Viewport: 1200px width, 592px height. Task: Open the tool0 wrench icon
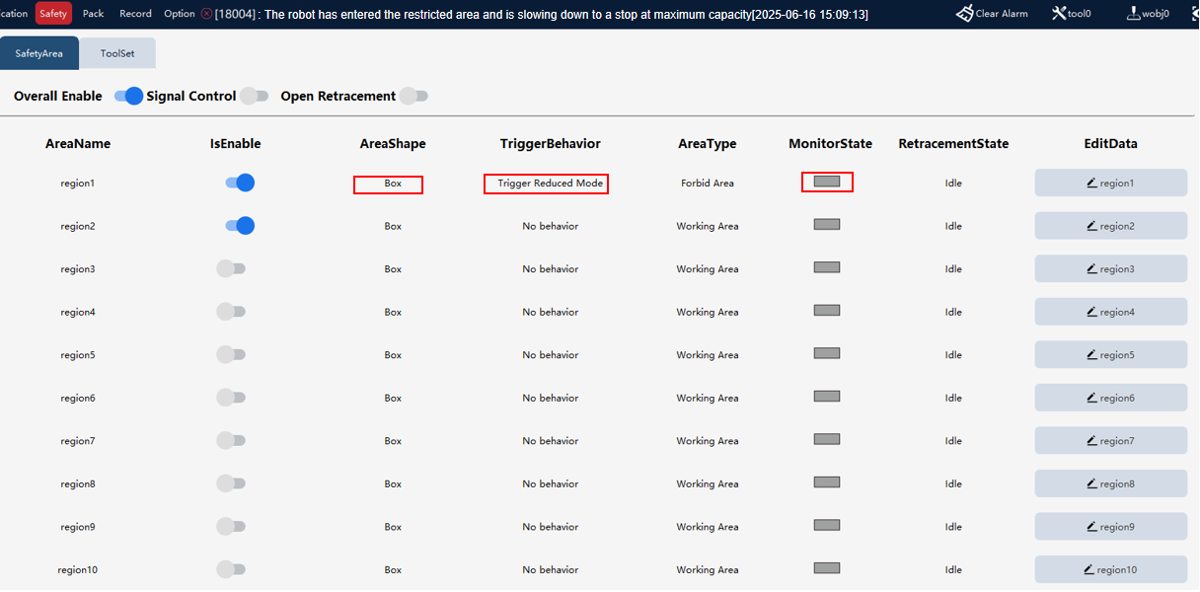point(1059,13)
